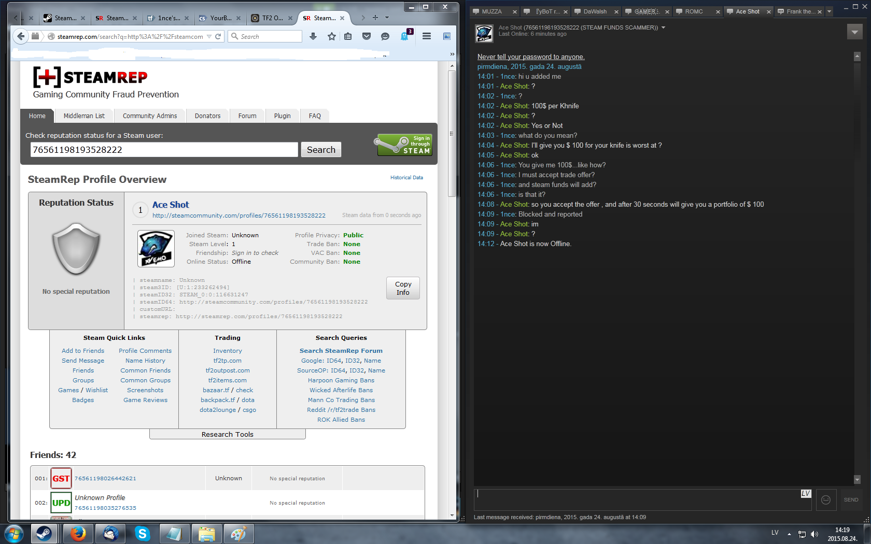Open the Harpoon Gaming Bans link
Viewport: 871px width, 544px height.
coord(341,380)
